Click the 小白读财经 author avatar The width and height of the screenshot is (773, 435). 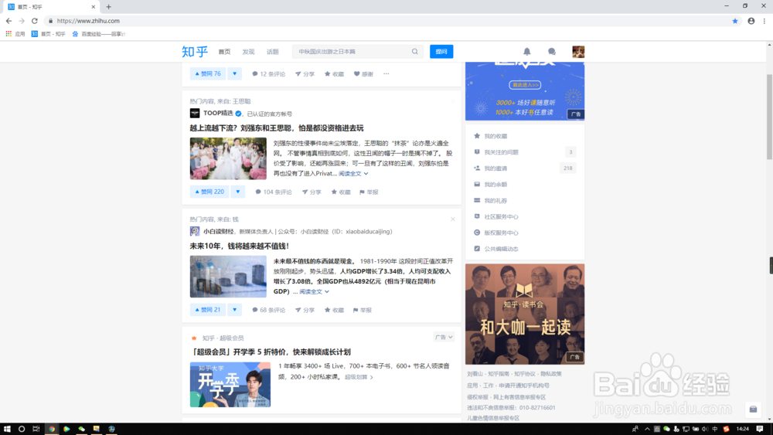[x=195, y=231]
